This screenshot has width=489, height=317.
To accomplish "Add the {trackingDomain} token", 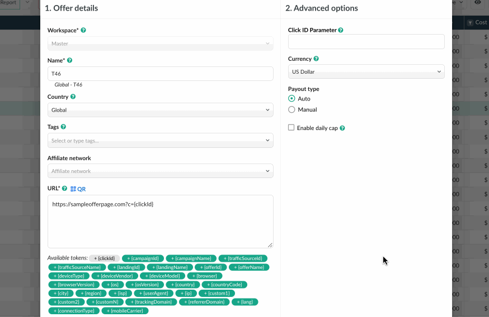I will (x=151, y=302).
